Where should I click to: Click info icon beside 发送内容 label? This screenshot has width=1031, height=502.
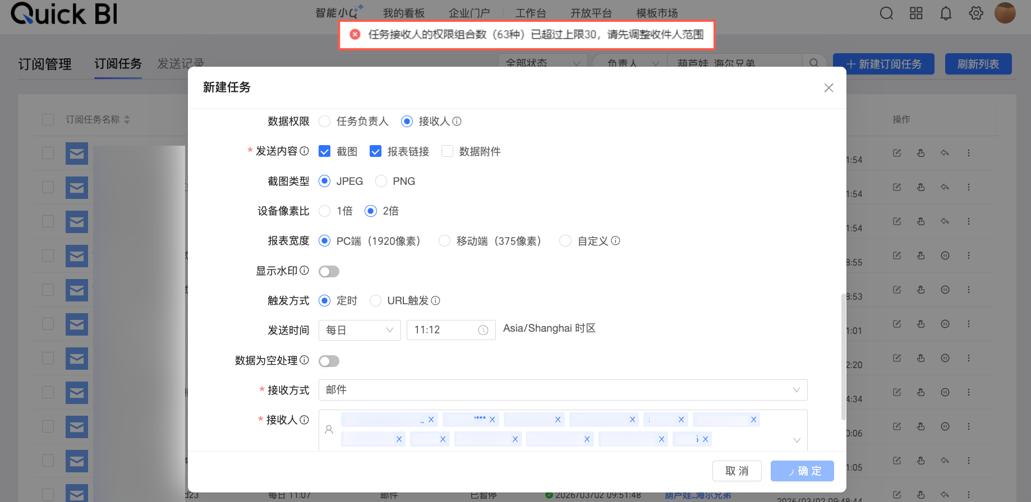pyautogui.click(x=304, y=151)
